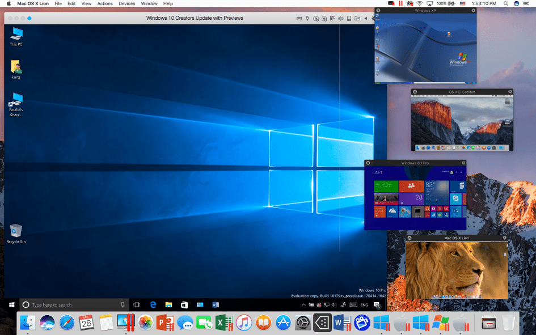Open Word from the Windows taskbar
536x335 pixels.
[216, 304]
